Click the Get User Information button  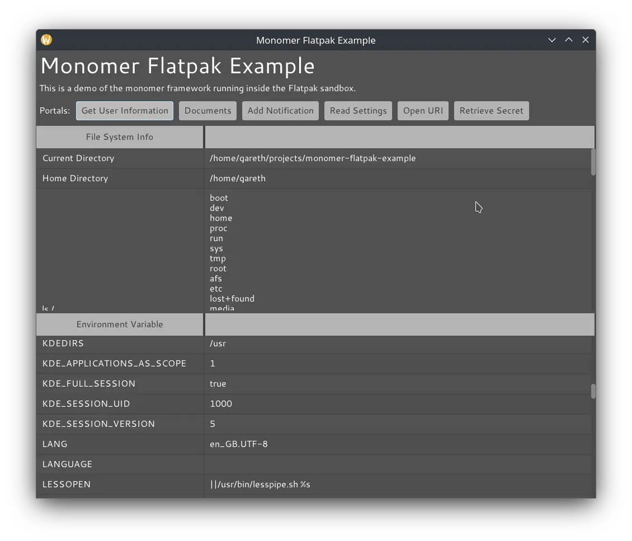click(125, 110)
